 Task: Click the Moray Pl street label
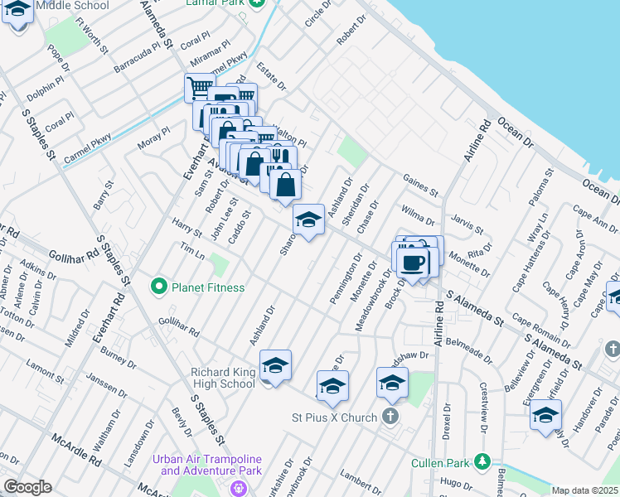point(154,138)
